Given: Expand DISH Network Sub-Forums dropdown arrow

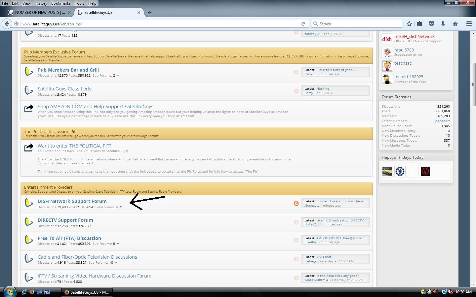Looking at the screenshot, I should coord(121,207).
